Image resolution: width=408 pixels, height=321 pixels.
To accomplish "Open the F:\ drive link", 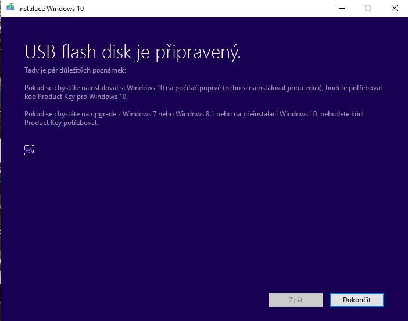I will pos(29,150).
